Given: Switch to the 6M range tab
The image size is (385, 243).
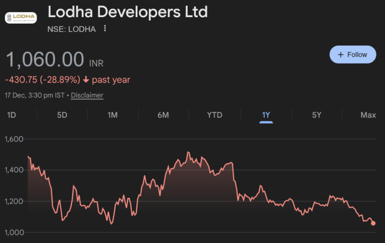Looking at the screenshot, I should click(x=163, y=115).
